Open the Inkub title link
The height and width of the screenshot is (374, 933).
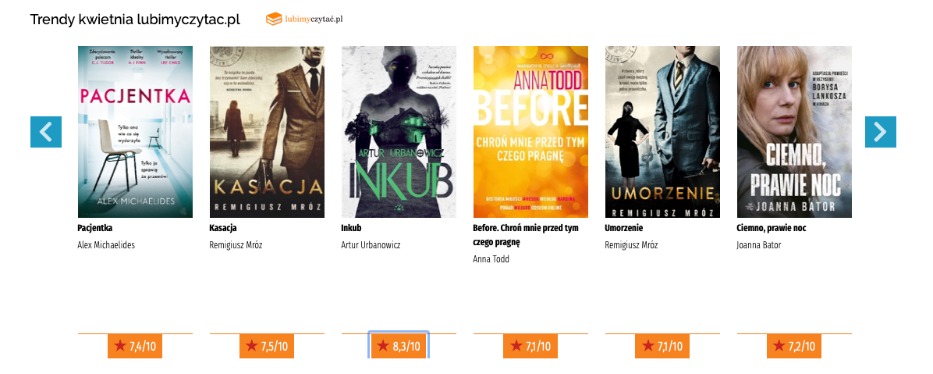pos(351,228)
